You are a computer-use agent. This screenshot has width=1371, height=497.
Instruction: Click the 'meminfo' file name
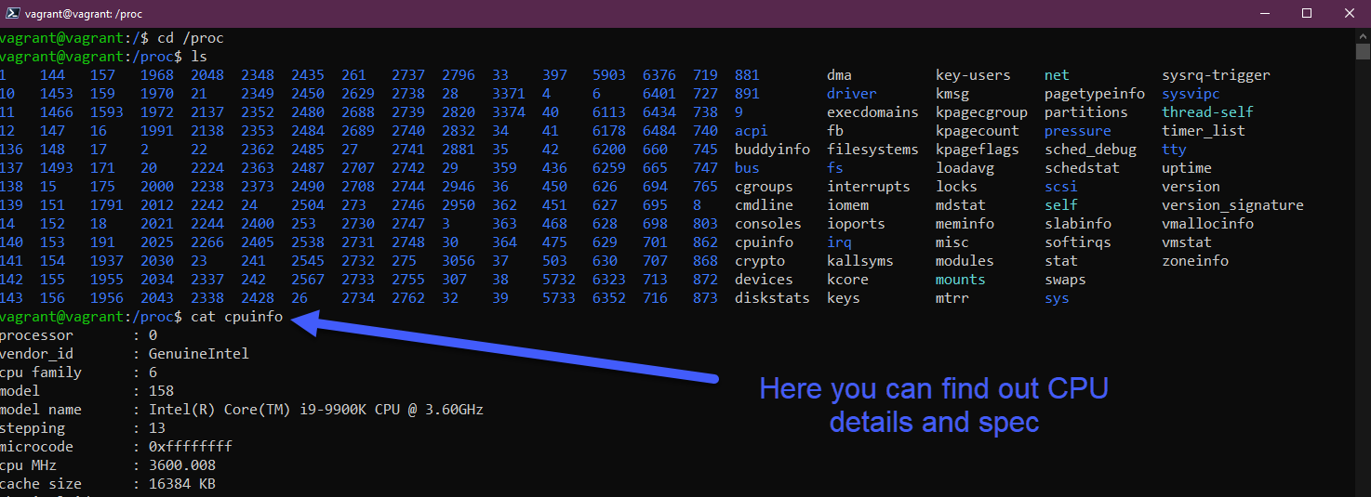(965, 224)
